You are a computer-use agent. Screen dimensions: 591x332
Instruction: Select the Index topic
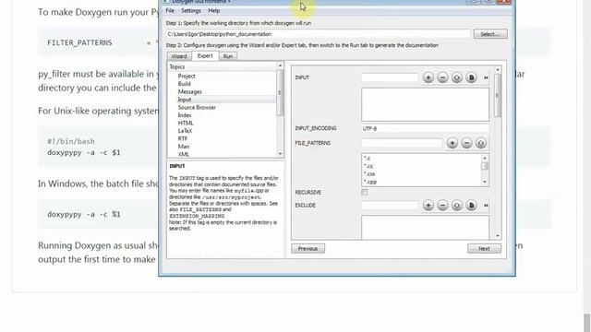185,115
